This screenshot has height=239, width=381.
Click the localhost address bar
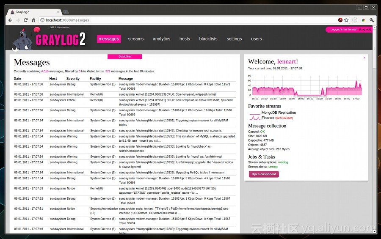coord(186,20)
